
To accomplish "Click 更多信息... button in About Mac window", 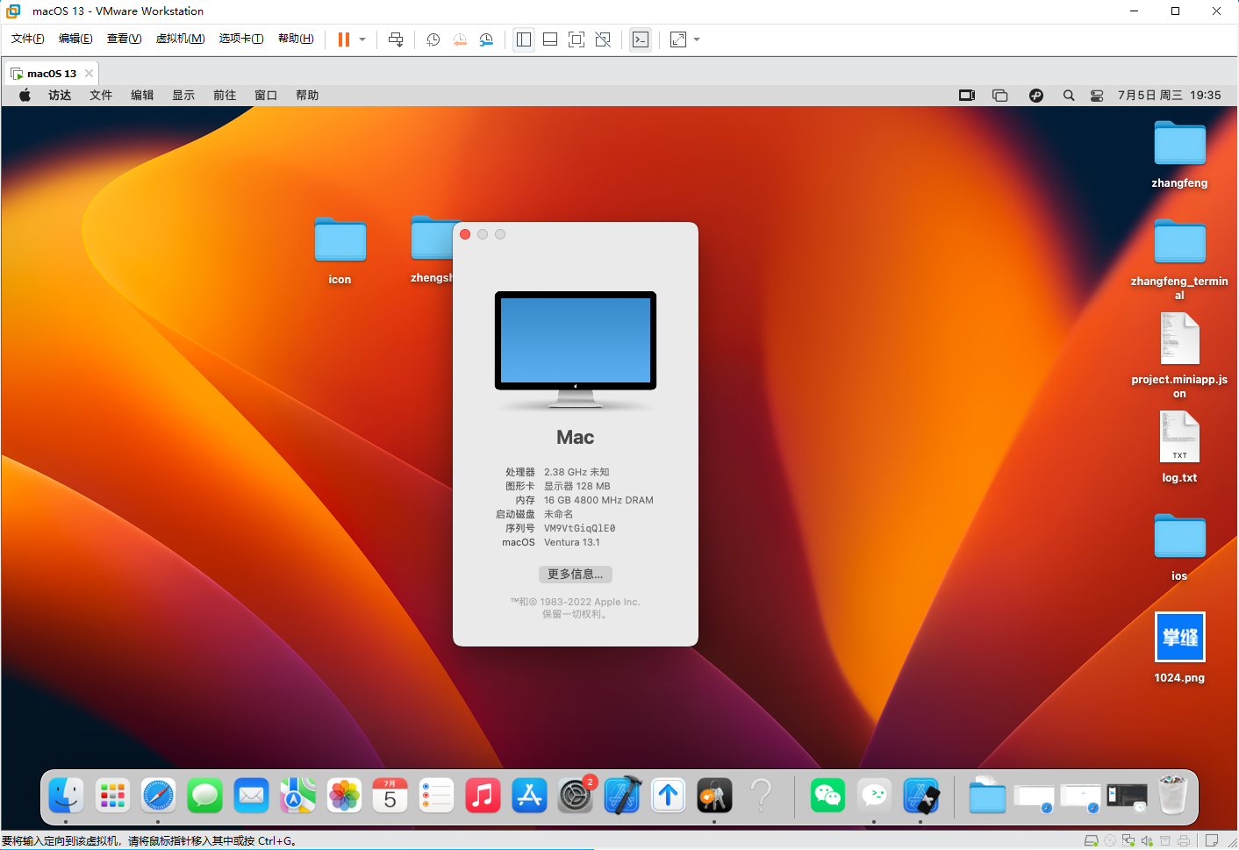I will pyautogui.click(x=576, y=575).
